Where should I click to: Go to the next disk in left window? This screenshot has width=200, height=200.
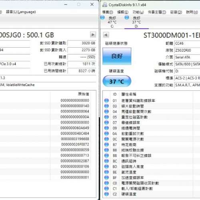click(x=93, y=35)
